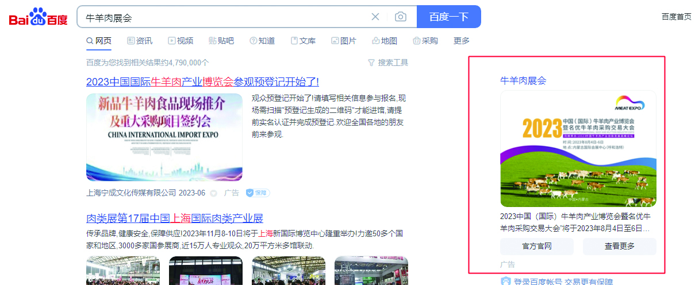Click the 观众预登记开始了 result description
695x285 pixels.
pyautogui.click(x=328, y=116)
